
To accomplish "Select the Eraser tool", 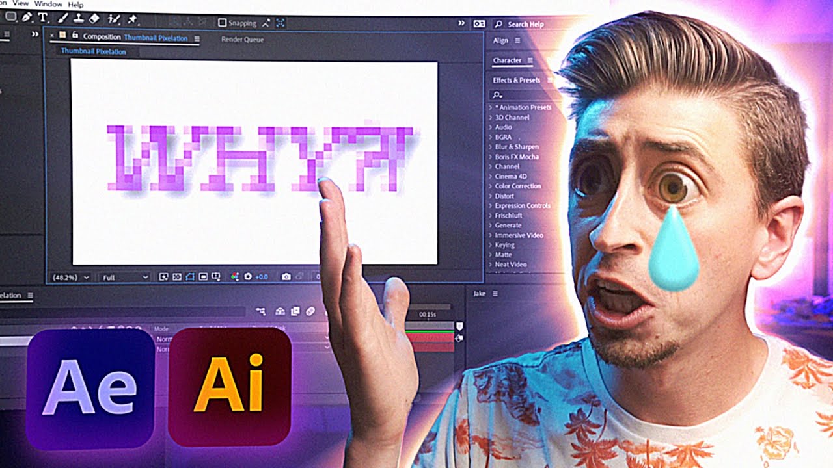I will point(94,19).
